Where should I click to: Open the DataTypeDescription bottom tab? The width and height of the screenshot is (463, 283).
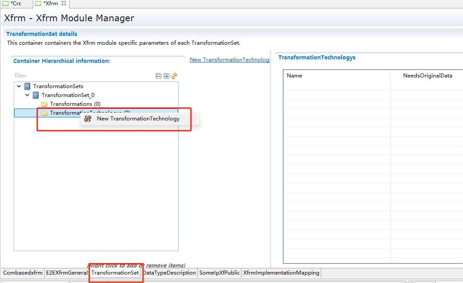coord(169,273)
